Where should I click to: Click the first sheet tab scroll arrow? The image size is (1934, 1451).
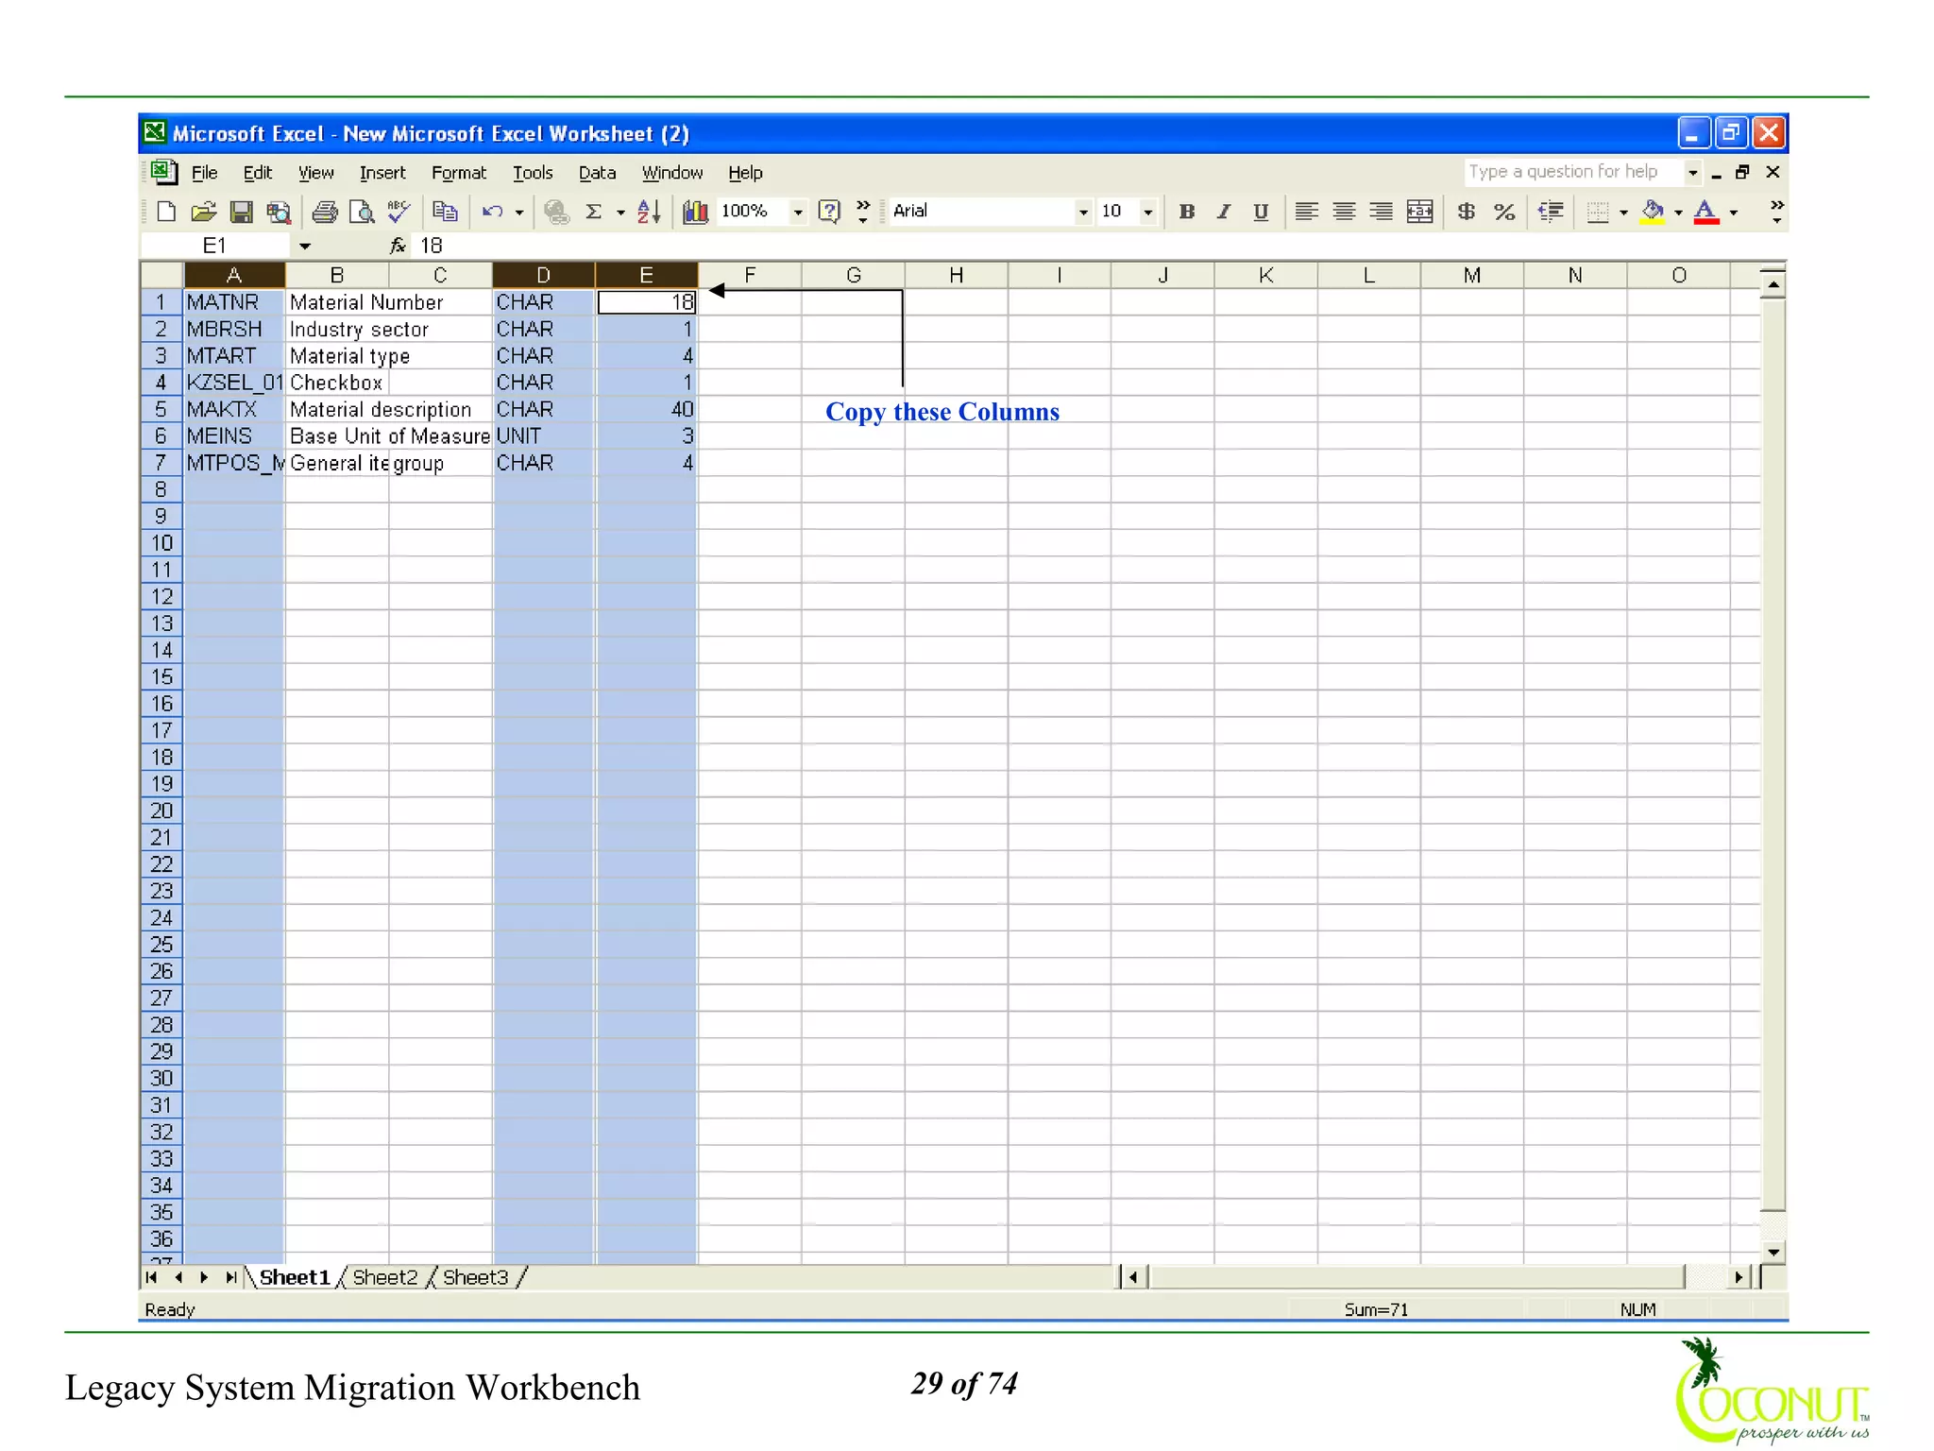151,1277
